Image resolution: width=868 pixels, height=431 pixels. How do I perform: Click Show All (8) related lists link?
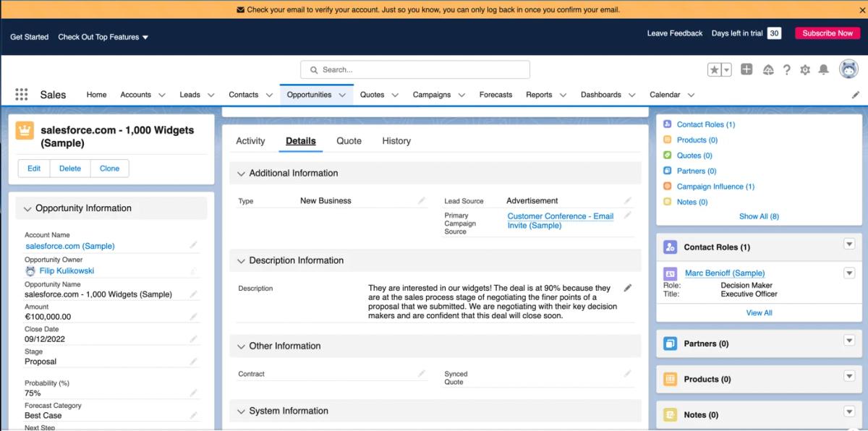[759, 216]
